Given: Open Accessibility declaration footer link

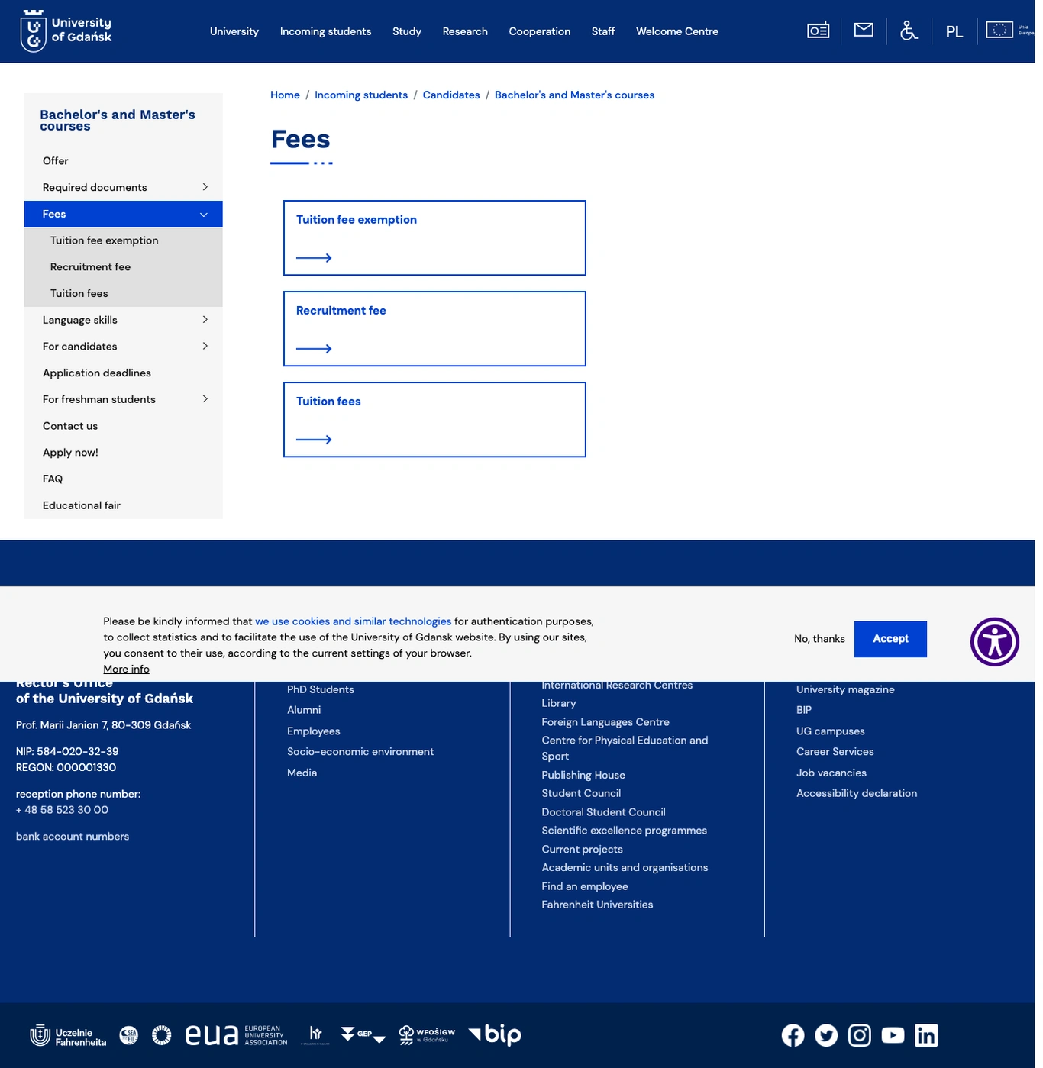Looking at the screenshot, I should [x=857, y=794].
